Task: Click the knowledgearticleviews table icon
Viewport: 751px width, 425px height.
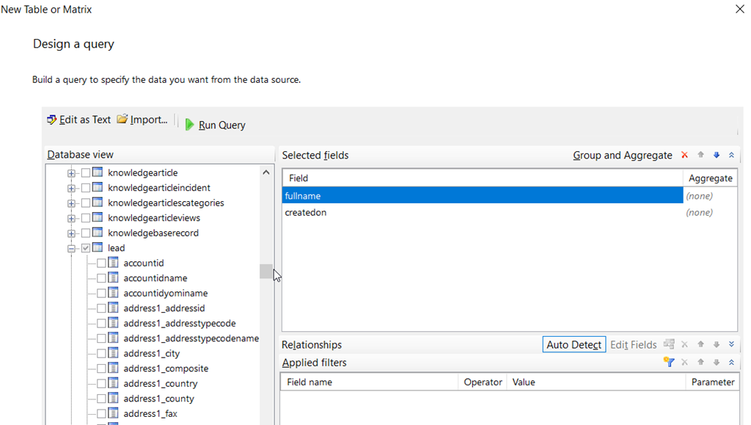Action: pyautogui.click(x=98, y=217)
